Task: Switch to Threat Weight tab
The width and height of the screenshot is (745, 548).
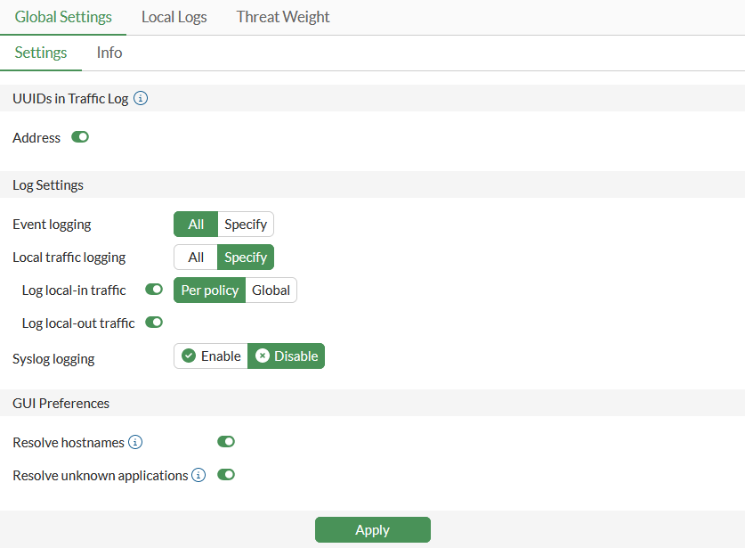Action: pyautogui.click(x=283, y=17)
